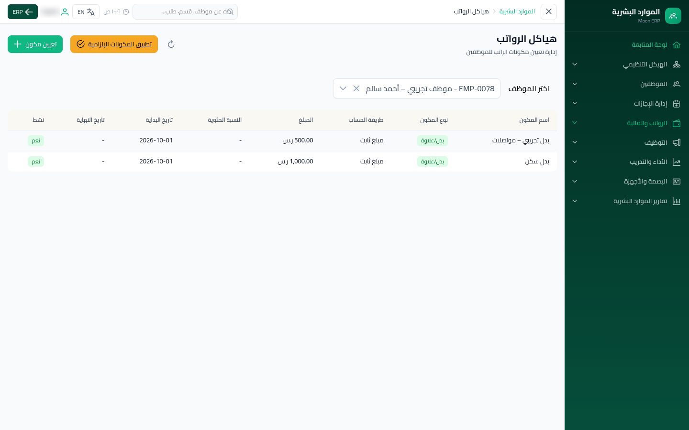Open الأداء والتدريب sidebar item

click(627, 162)
